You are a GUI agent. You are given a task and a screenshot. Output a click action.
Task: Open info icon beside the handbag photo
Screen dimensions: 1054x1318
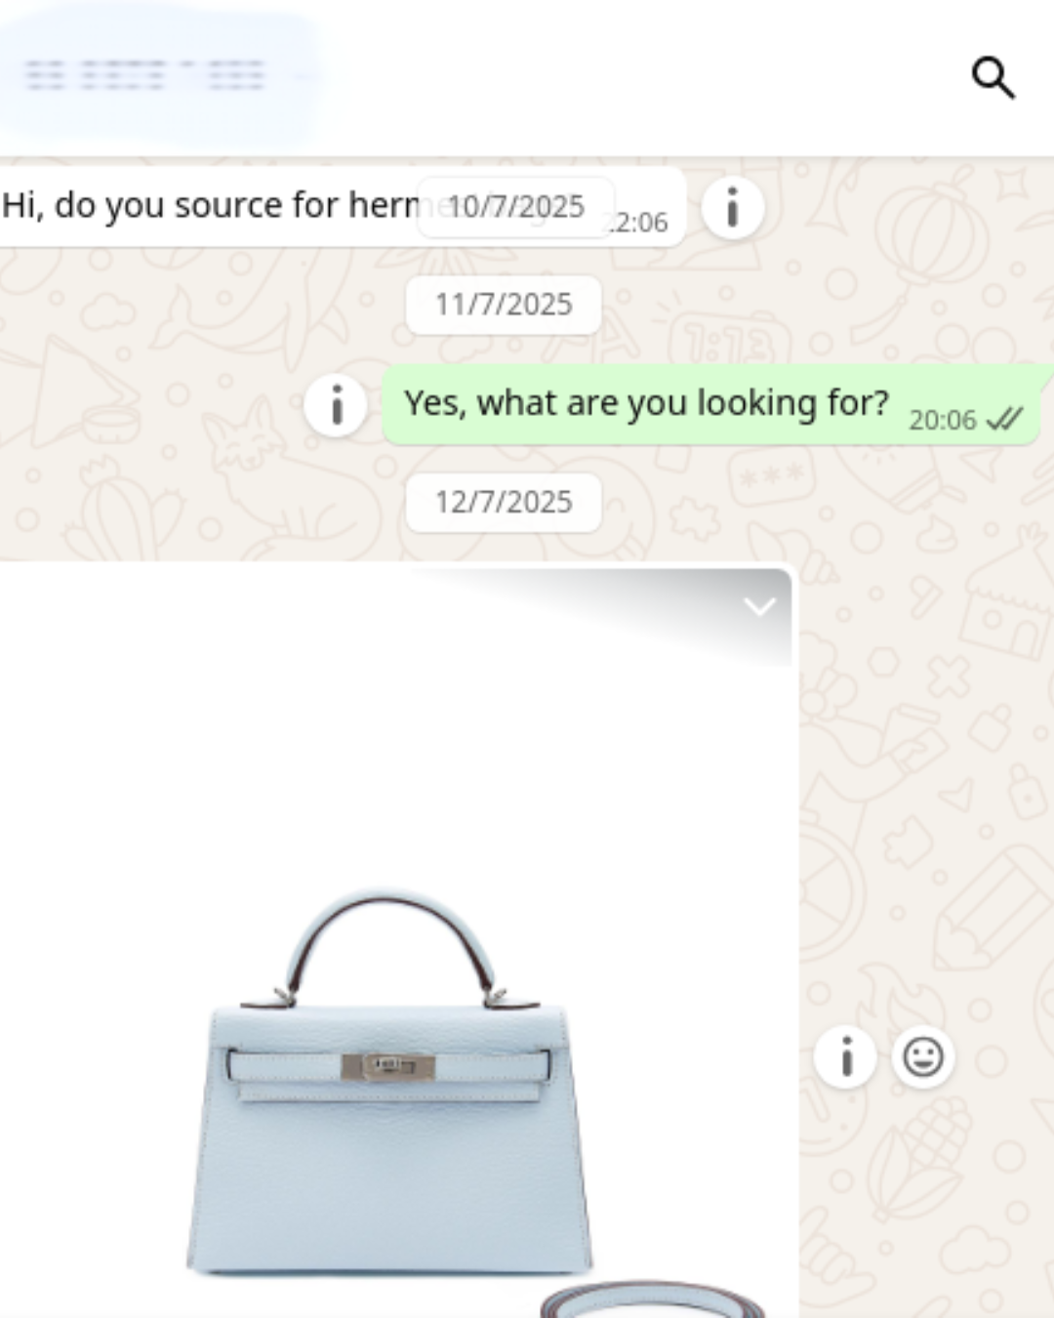point(845,1057)
